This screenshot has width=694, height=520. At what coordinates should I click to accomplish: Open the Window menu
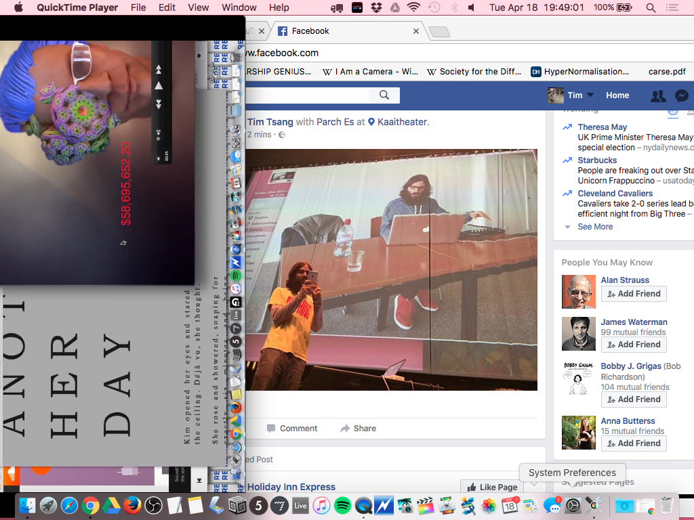239,7
